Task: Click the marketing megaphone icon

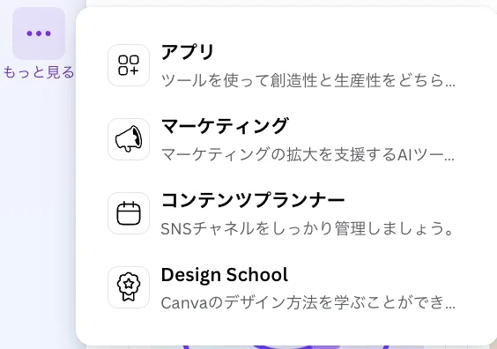Action: click(129, 139)
